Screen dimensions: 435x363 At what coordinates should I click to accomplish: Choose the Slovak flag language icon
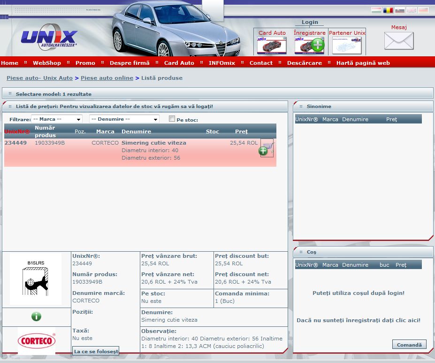pos(399,10)
